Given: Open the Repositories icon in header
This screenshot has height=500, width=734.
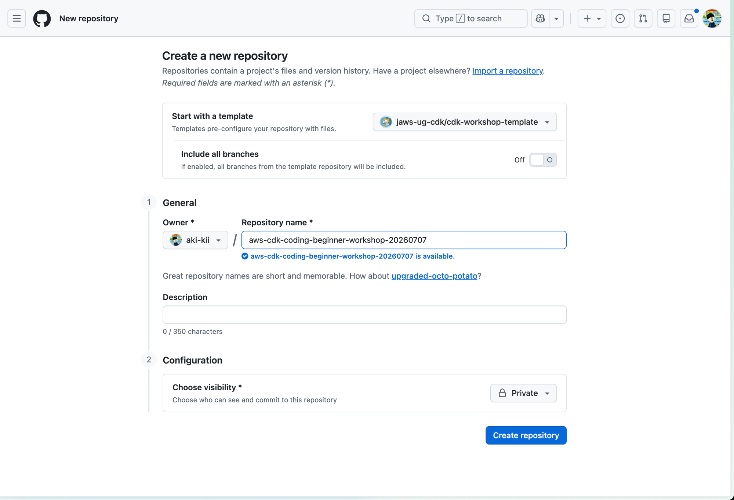Looking at the screenshot, I should [x=666, y=18].
